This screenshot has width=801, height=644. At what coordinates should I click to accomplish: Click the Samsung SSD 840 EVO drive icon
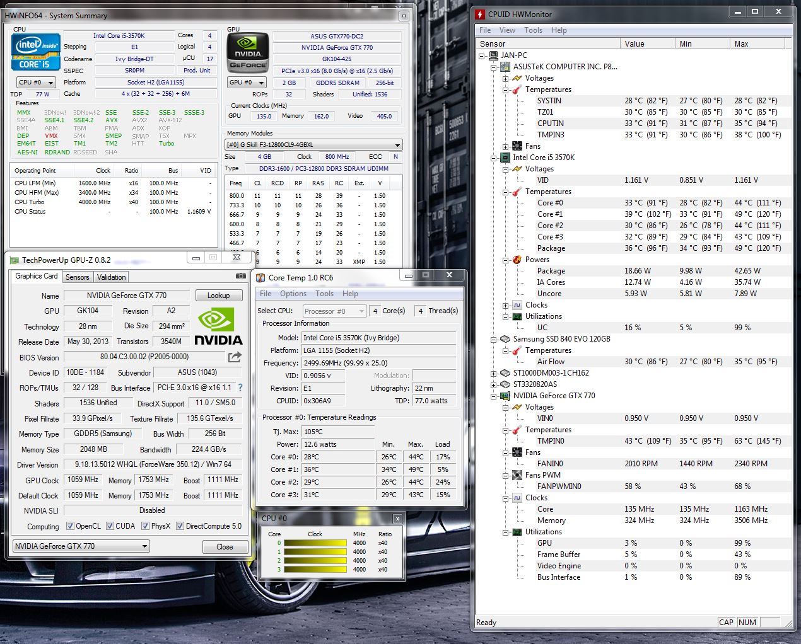pos(505,339)
